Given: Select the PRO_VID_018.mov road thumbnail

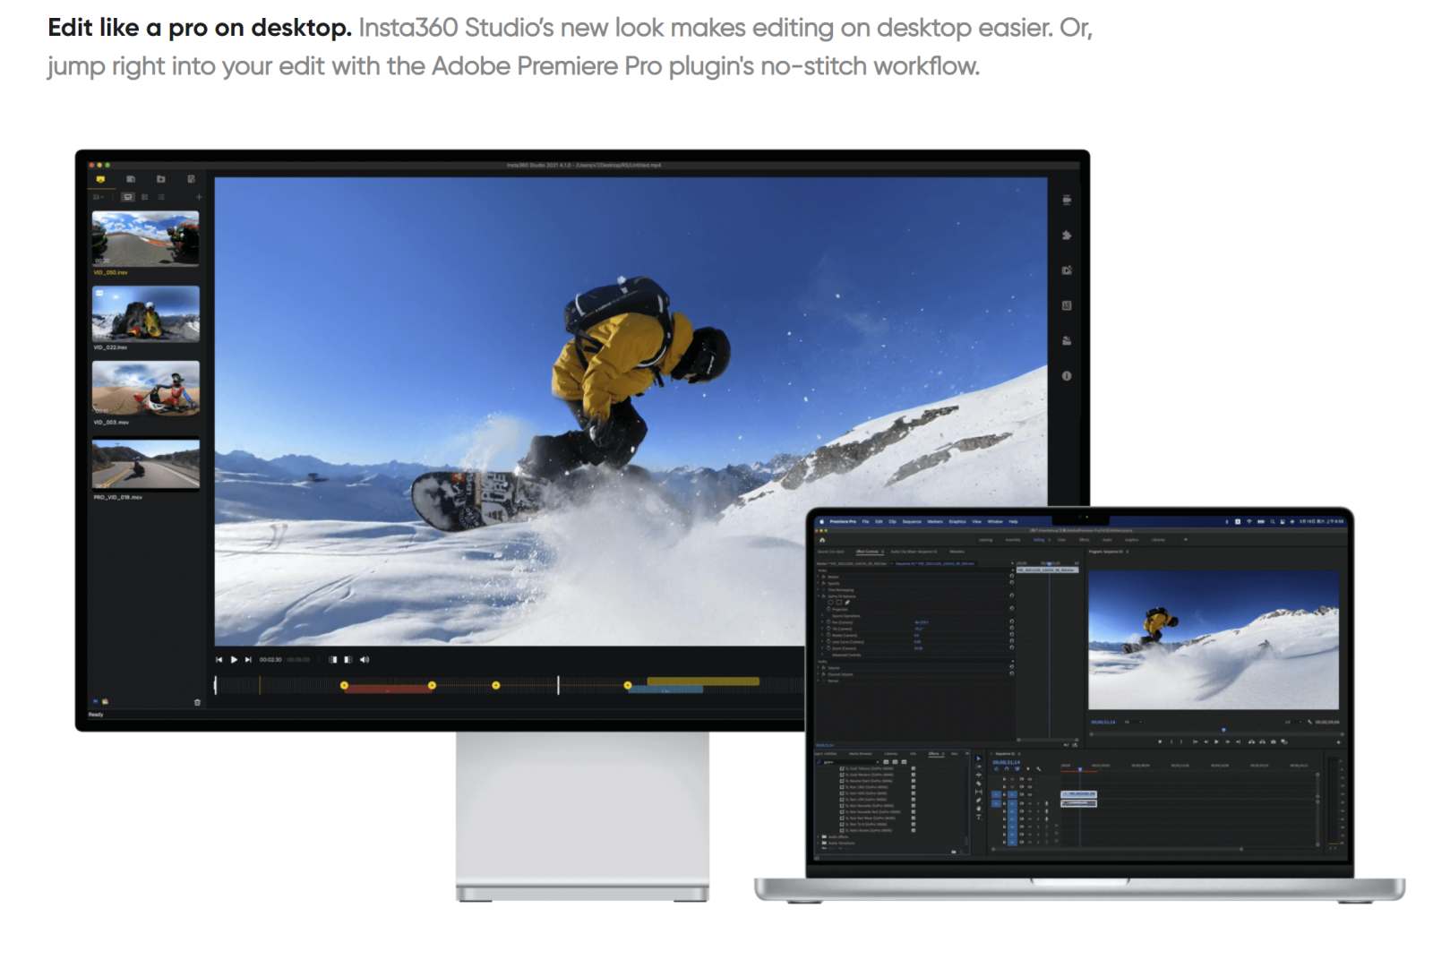Looking at the screenshot, I should tap(146, 464).
